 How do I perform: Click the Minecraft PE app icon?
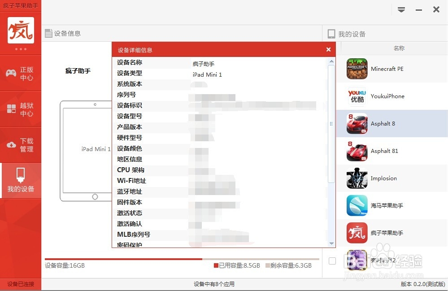pos(357,69)
